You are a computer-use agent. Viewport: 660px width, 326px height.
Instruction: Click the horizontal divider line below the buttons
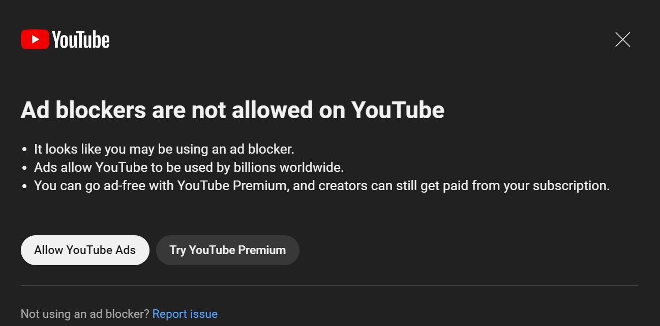pos(329,286)
